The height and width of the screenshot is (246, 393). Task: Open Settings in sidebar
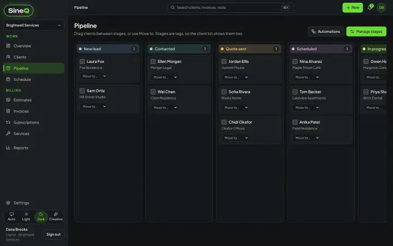34,203
